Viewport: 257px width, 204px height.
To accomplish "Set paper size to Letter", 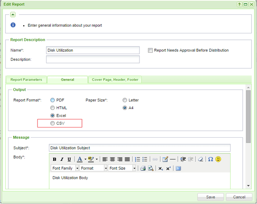I will click(x=125, y=100).
